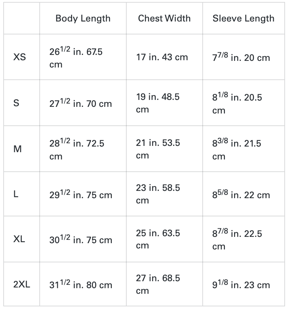289x309 pixels.
Task: Select the XL size row label
Action: pos(19,239)
